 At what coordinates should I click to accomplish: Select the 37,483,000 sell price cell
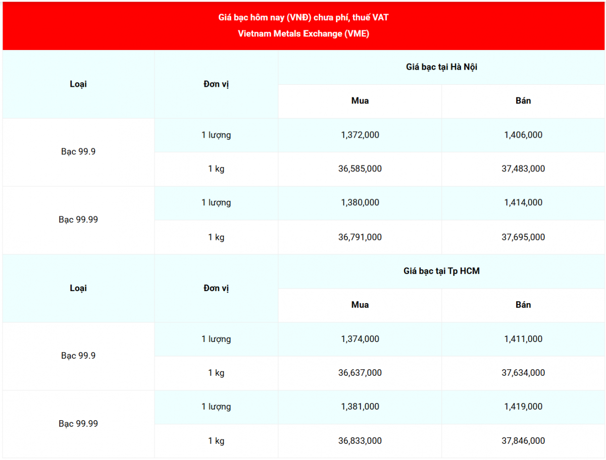[523, 169]
